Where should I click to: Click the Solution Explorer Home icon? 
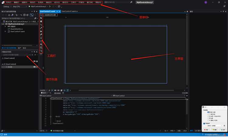pos(9,15)
